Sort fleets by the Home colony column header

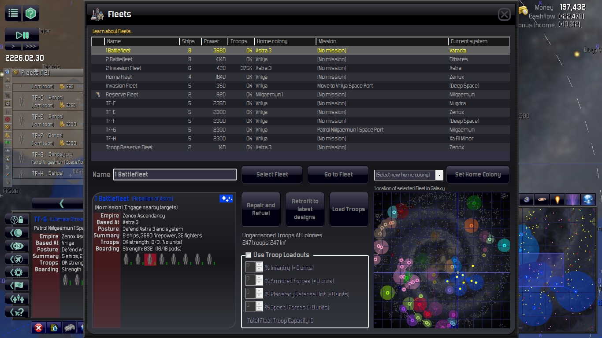pos(285,41)
